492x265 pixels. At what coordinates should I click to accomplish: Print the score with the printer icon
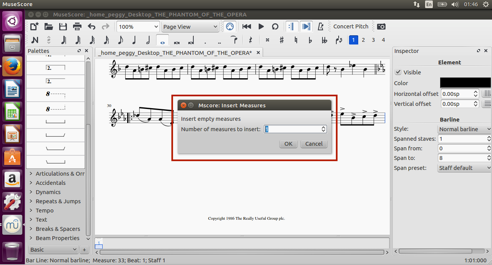coord(77,26)
